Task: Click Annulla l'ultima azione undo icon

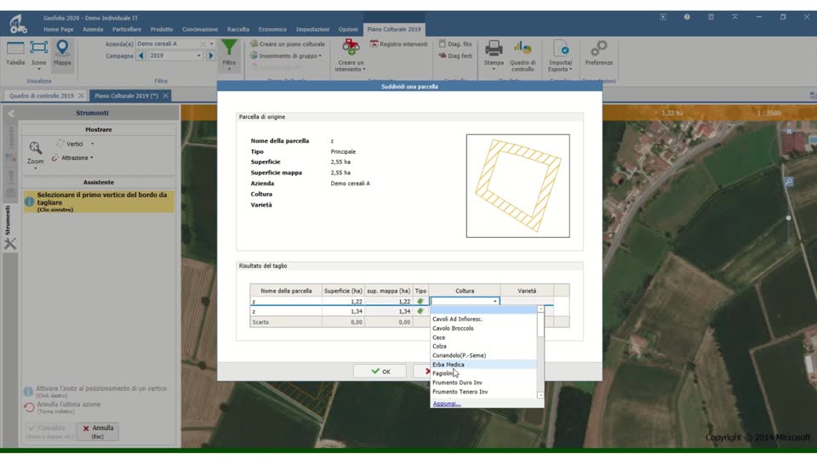Action: click(29, 407)
